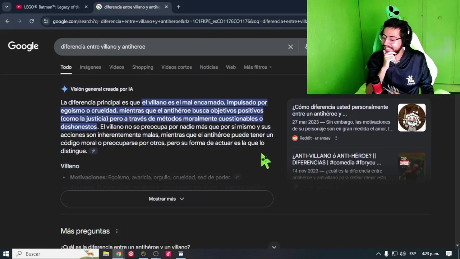Open the red circular app in taskbar
This screenshot has height=259, width=460.
click(x=131, y=254)
